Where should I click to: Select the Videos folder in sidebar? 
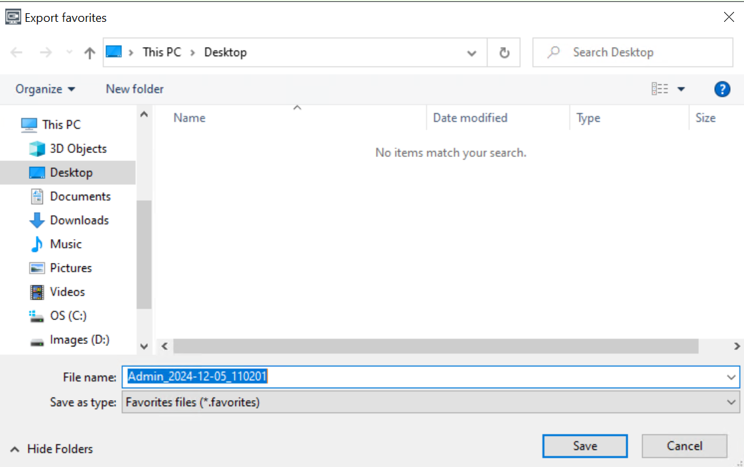click(67, 291)
